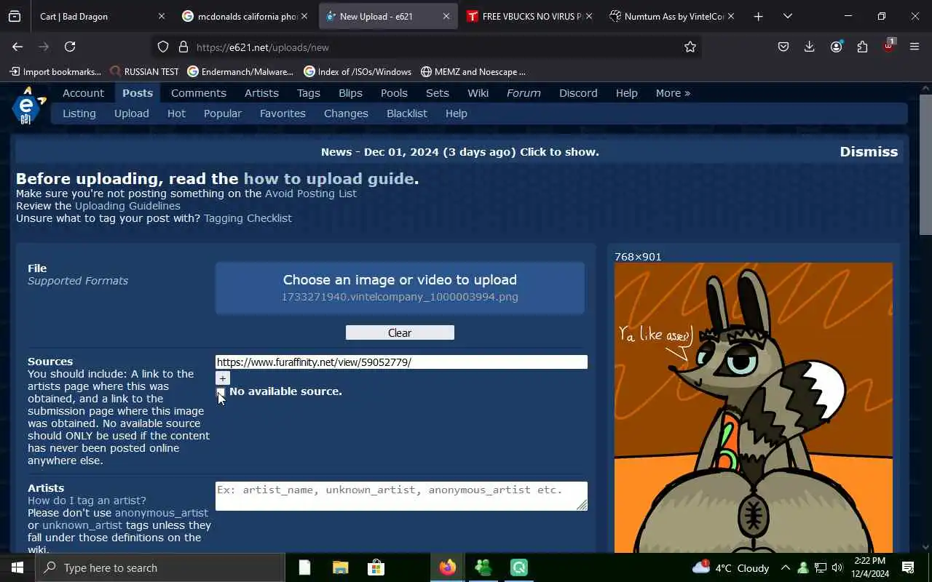Switch to the FREE VBUCKS NO VIRUS tab
Image resolution: width=932 pixels, height=582 pixels.
[x=529, y=16]
